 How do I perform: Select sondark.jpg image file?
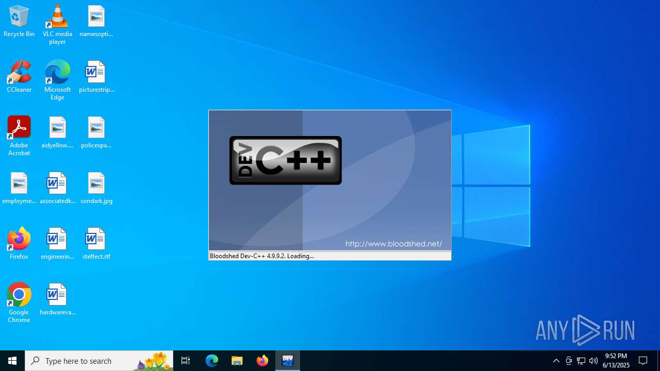(96, 188)
